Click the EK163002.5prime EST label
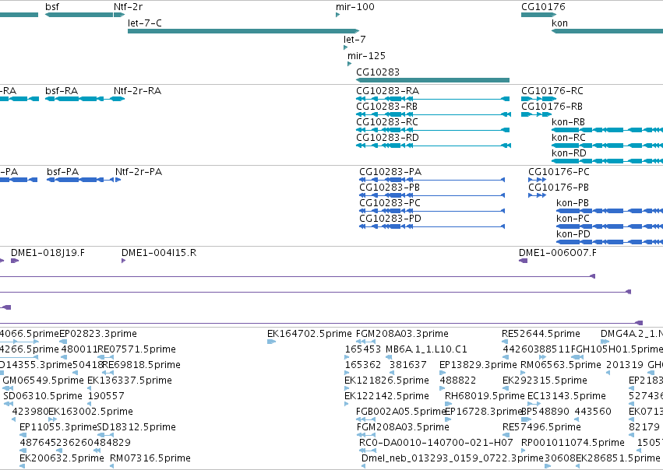663x470 pixels. click(91, 412)
